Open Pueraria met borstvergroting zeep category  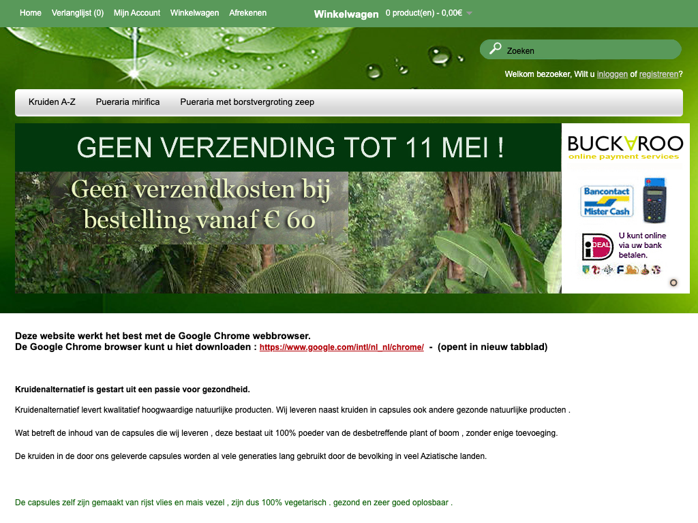(247, 102)
